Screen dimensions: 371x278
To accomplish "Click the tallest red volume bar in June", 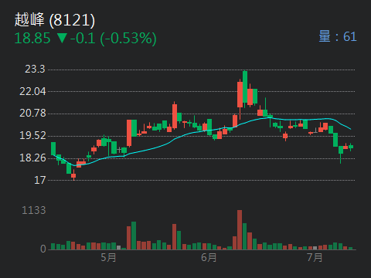I will click(x=240, y=230).
